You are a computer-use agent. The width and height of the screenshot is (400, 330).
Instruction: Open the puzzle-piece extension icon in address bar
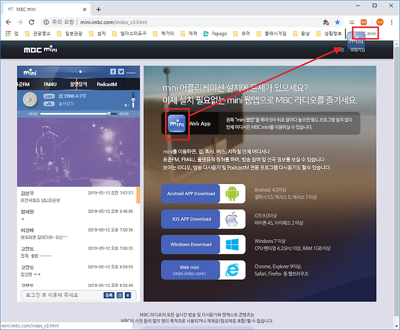(x=326, y=22)
